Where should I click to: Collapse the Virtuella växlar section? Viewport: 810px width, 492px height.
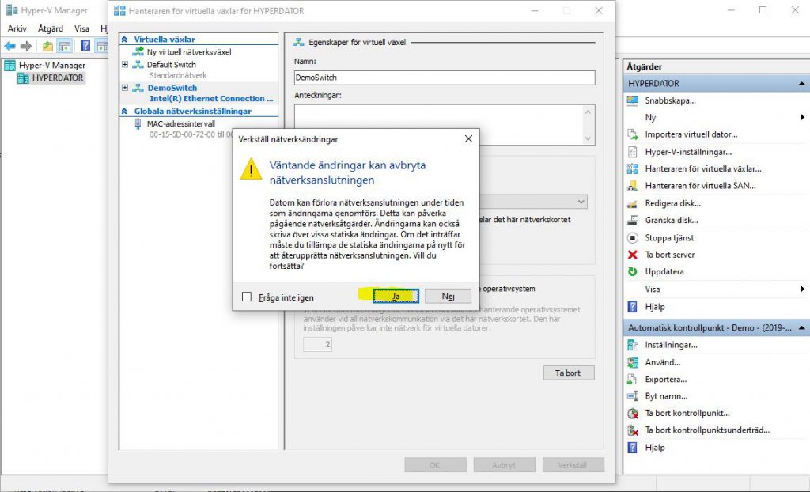(124, 40)
